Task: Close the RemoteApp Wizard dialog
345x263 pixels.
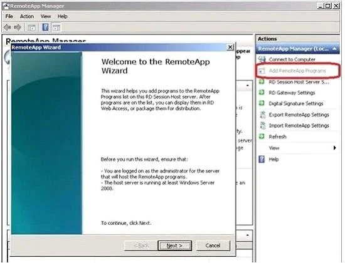Action: click(230, 47)
